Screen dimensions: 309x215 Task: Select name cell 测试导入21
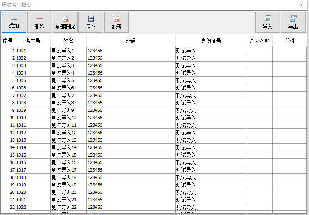coord(69,200)
